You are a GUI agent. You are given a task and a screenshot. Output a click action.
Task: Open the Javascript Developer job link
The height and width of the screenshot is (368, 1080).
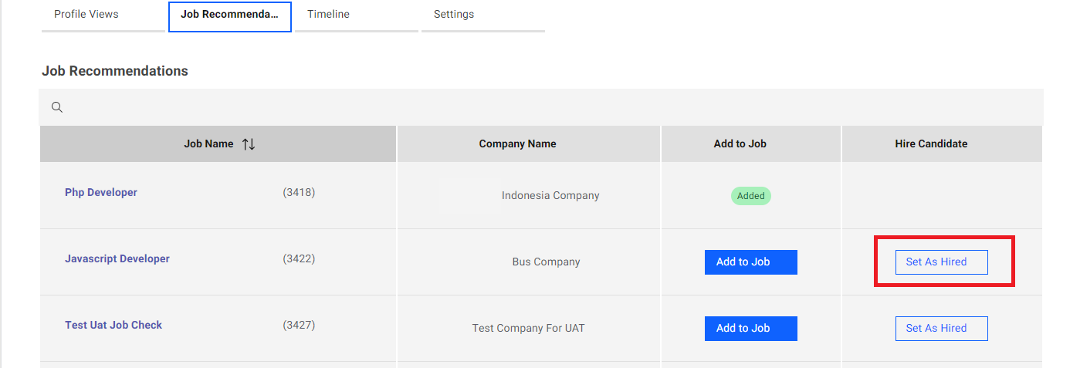coord(117,259)
